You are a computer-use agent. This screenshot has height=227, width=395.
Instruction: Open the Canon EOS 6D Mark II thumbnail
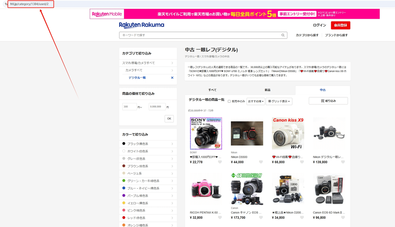(x=329, y=189)
